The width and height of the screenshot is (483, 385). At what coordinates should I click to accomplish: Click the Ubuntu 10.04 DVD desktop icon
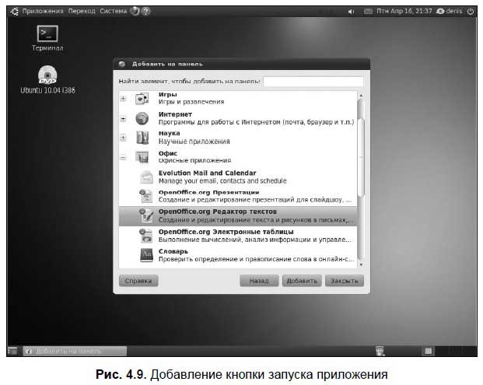coord(47,75)
